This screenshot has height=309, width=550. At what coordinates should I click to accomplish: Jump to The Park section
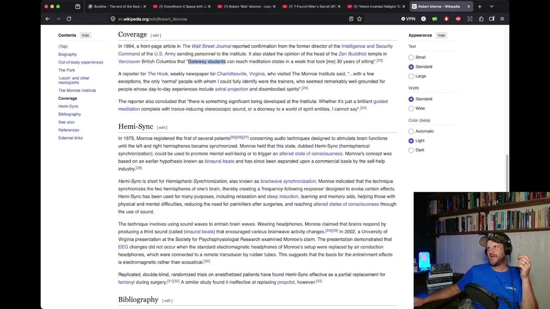pos(67,70)
